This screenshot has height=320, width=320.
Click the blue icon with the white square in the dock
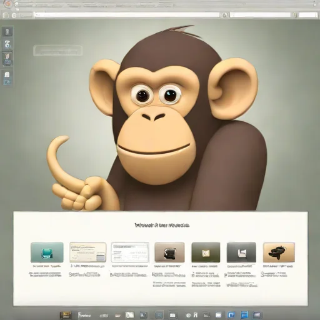point(231,315)
